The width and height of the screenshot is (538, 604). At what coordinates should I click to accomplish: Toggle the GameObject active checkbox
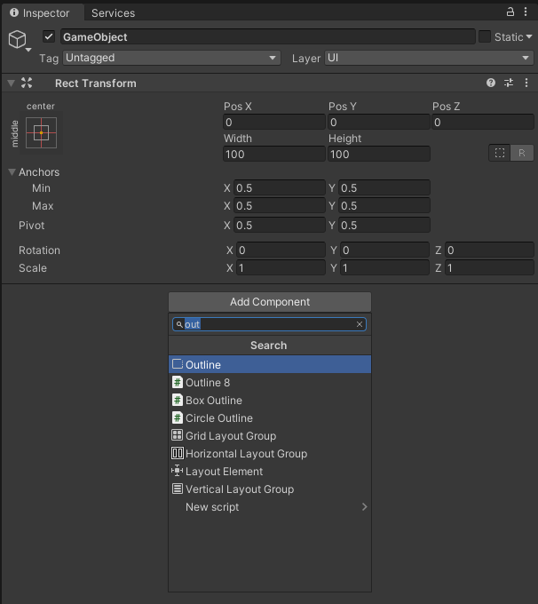(x=49, y=36)
